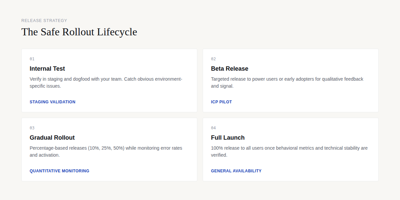Click the 'RELEASE STRATEGY' eyebrow label
Viewport: 400px width, 200px height.
[44, 21]
